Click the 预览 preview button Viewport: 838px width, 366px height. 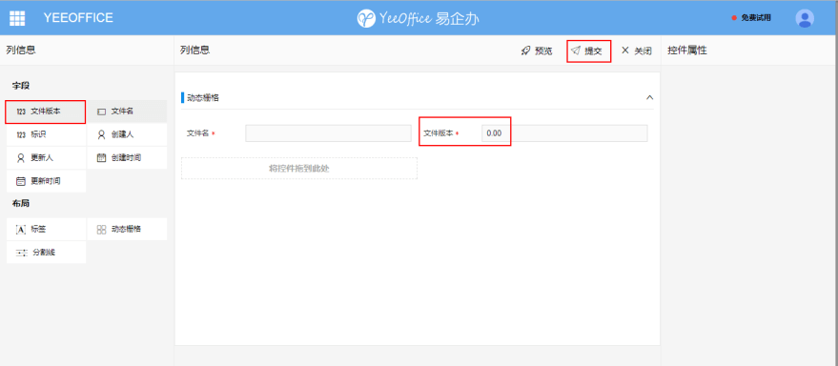[537, 51]
